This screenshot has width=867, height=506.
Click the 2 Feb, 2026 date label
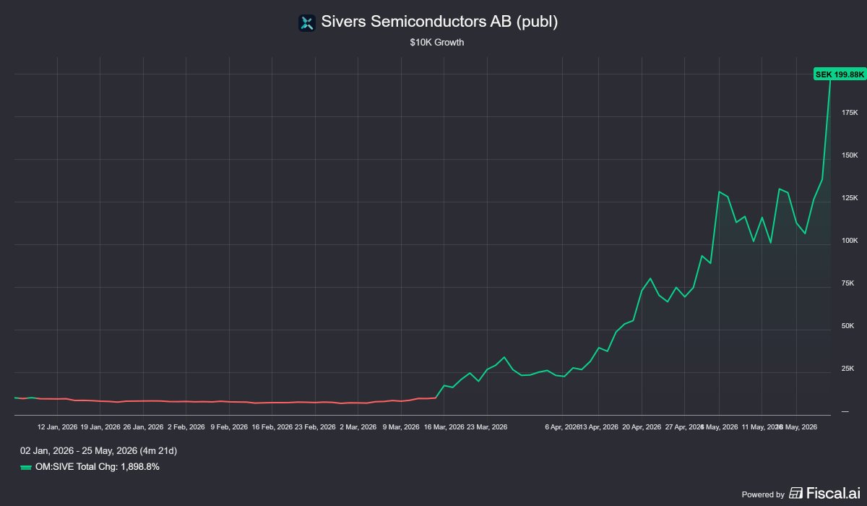tap(186, 427)
